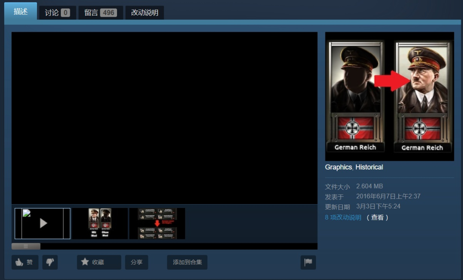Click the 添加到合集 button
Screen dimensions: 463x280
click(x=187, y=262)
